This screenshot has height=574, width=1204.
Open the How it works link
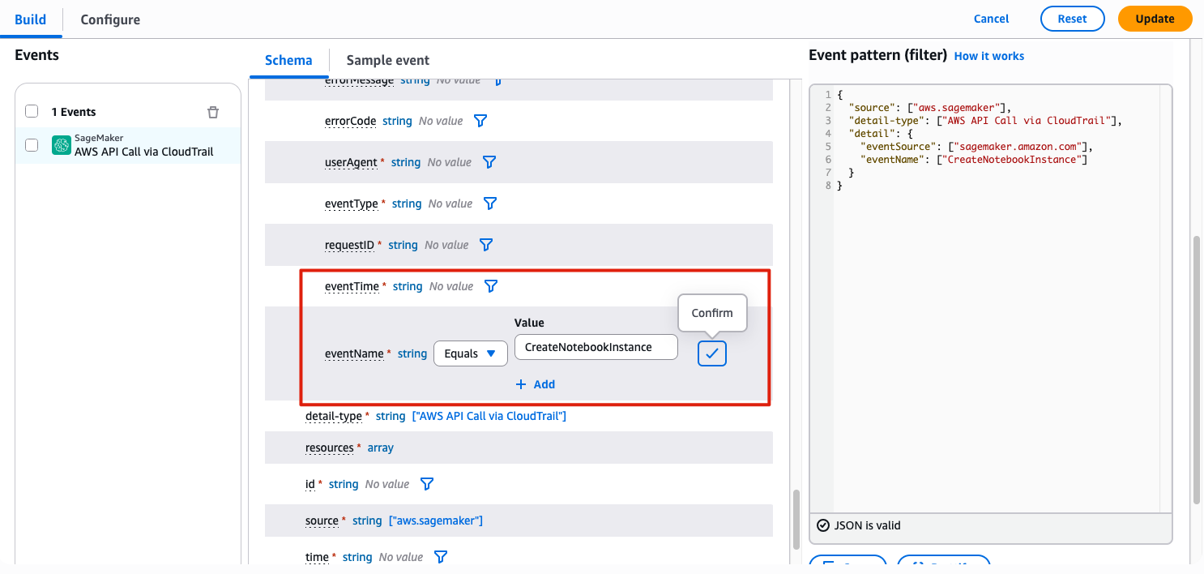pyautogui.click(x=988, y=56)
